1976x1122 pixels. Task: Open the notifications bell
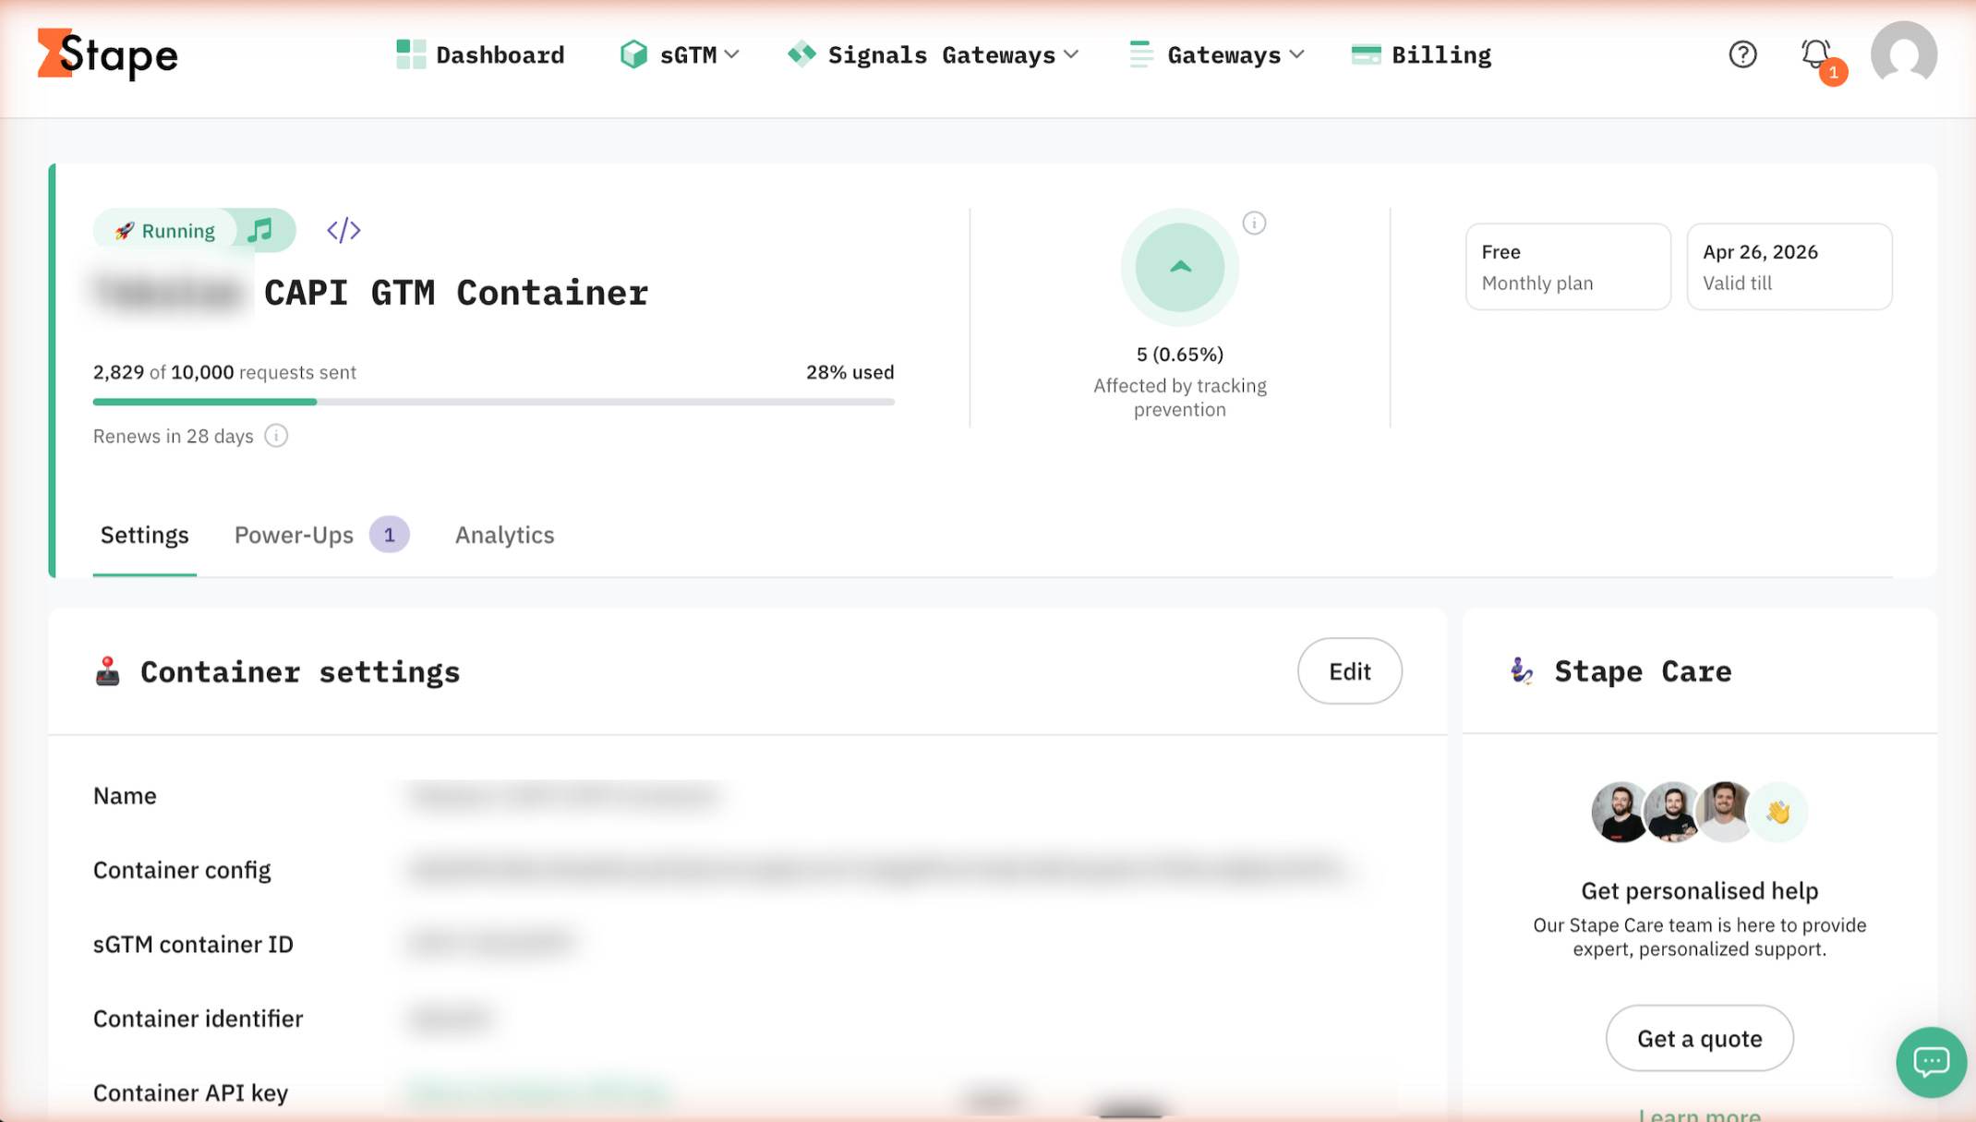[x=1816, y=54]
